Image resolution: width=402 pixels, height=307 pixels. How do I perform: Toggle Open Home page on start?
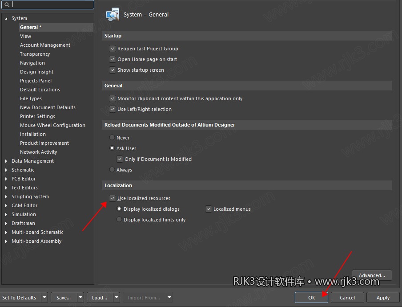point(113,59)
